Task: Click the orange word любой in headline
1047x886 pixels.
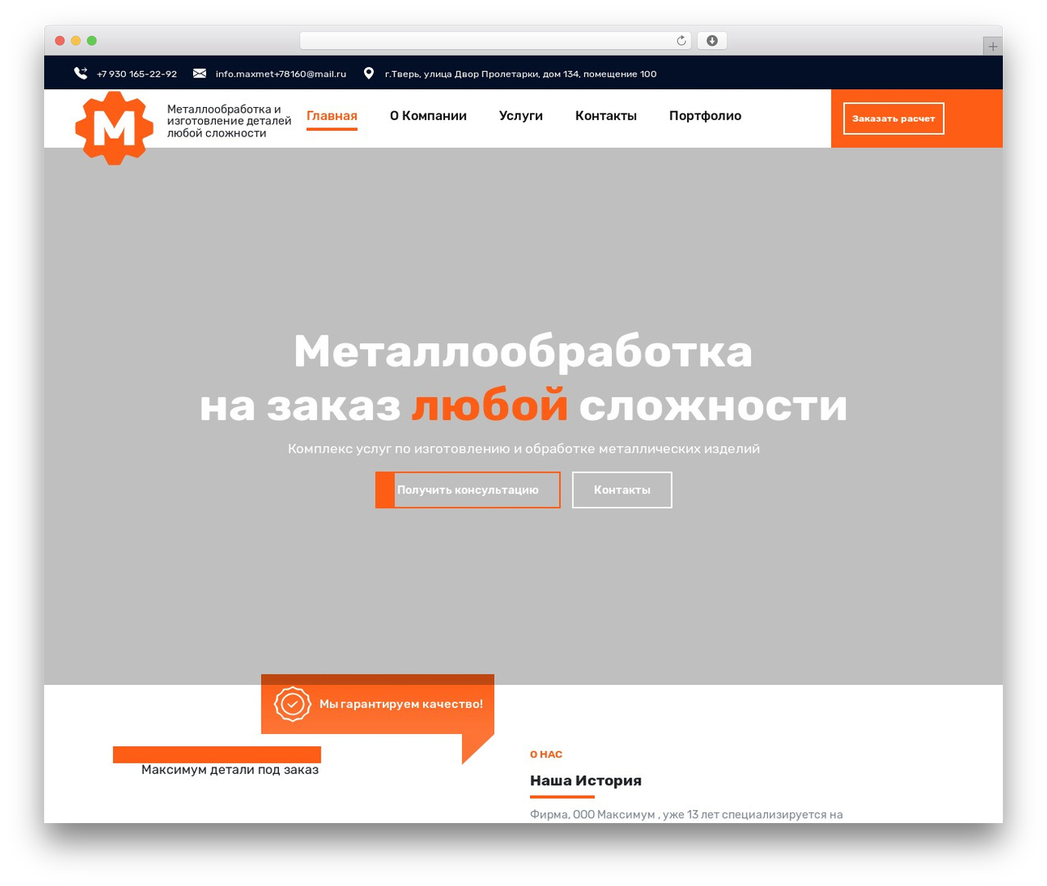Action: point(489,405)
